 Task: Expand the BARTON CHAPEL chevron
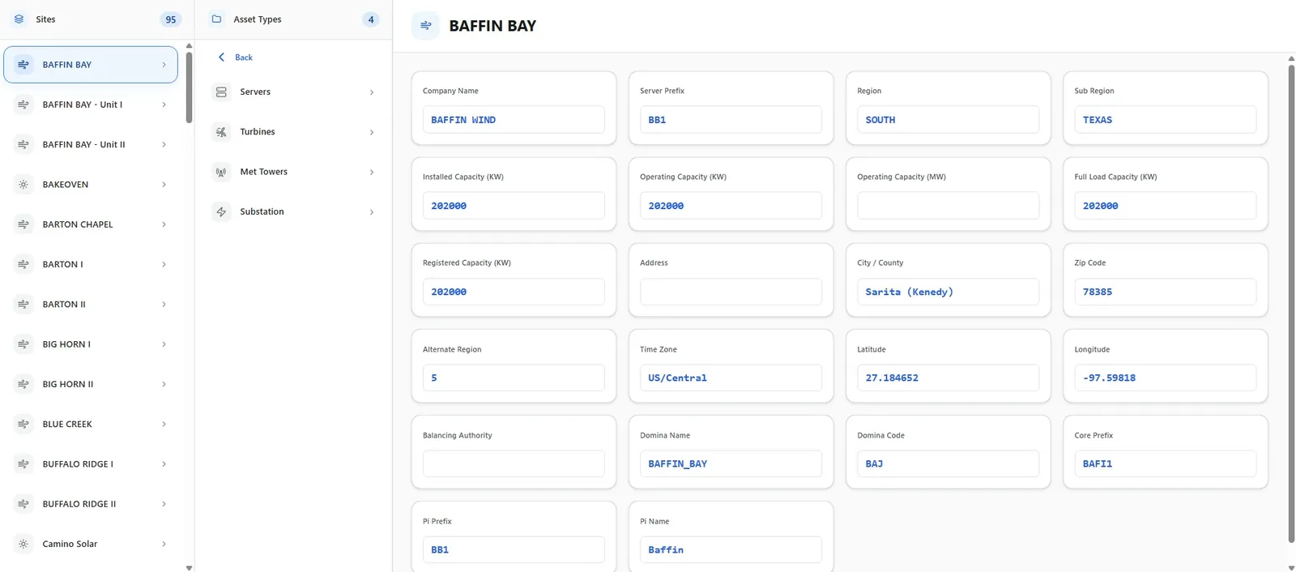tap(164, 224)
